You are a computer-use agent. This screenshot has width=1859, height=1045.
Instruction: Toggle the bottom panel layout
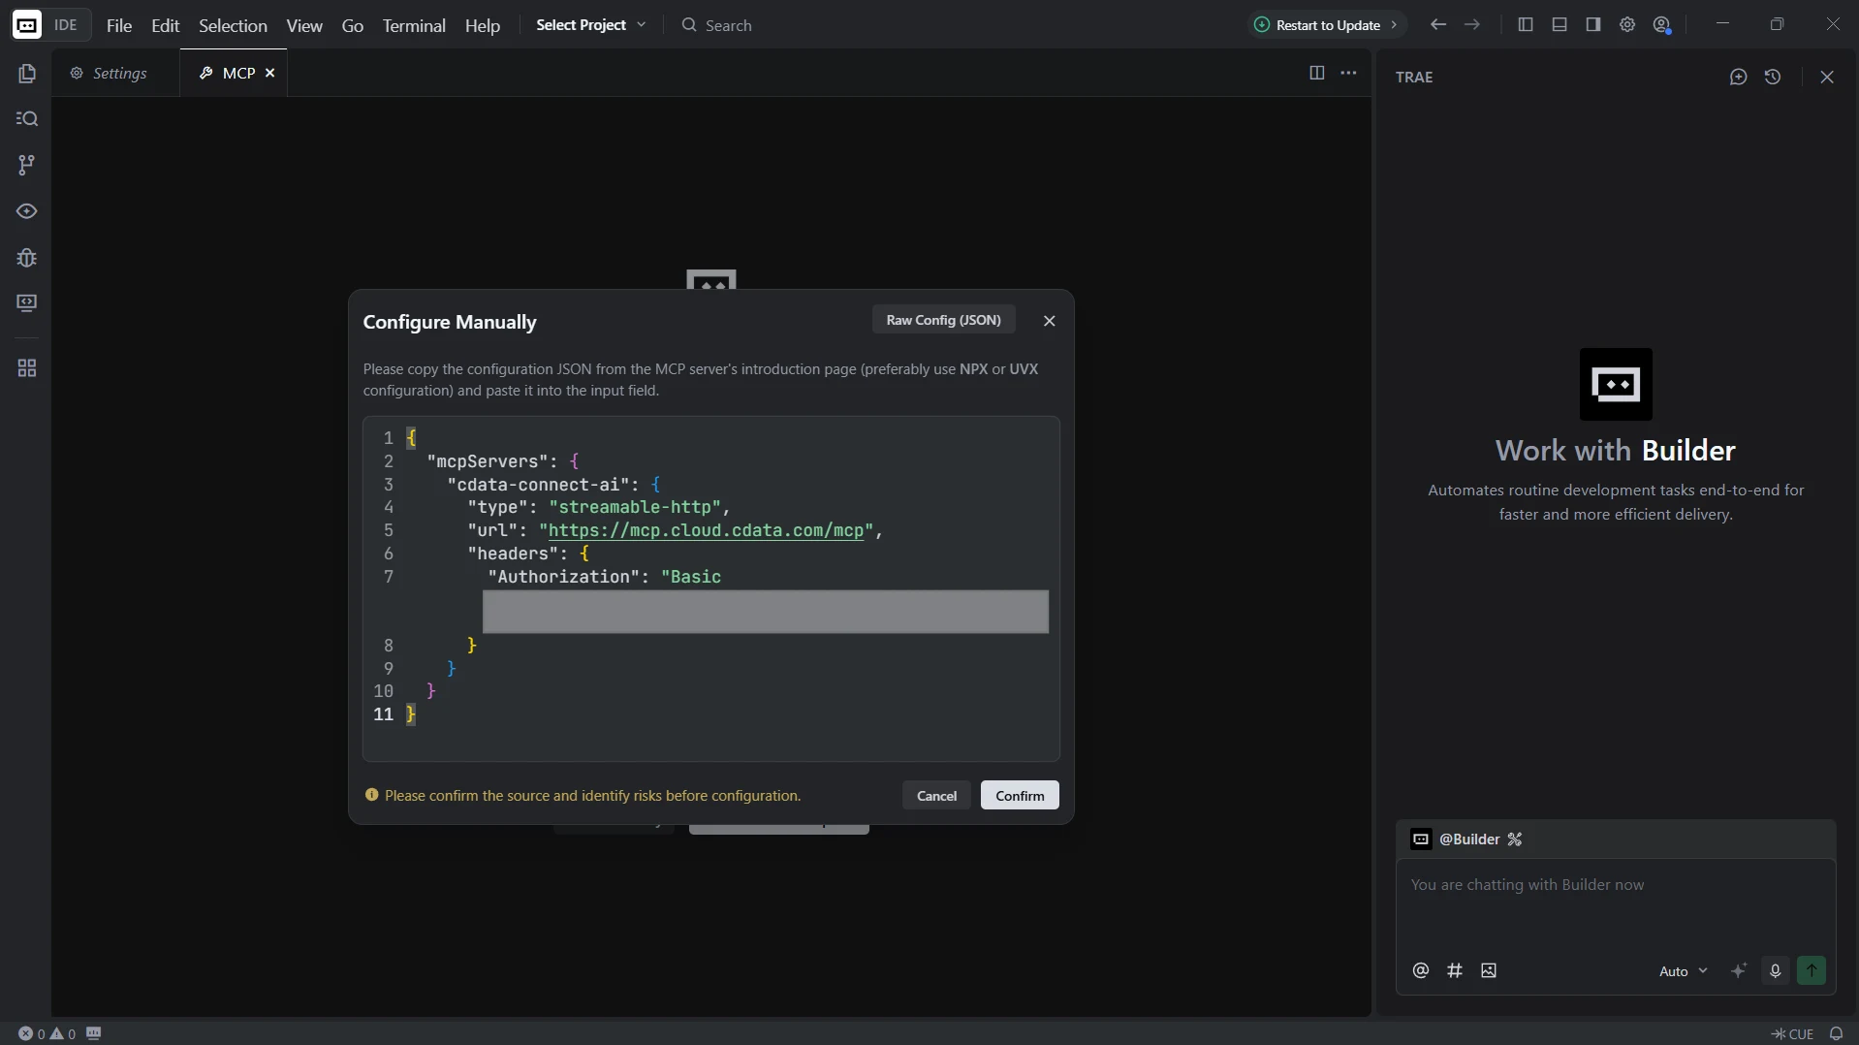click(x=1560, y=25)
